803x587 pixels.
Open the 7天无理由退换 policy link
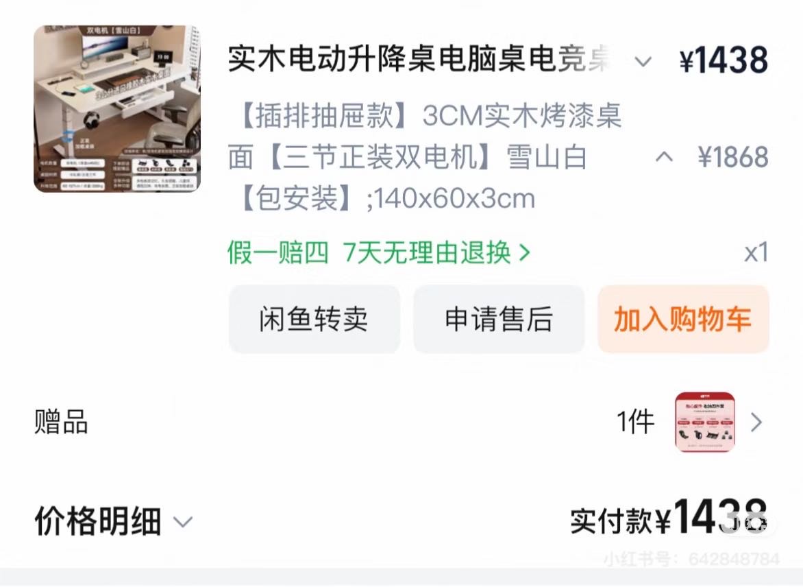pyautogui.click(x=428, y=252)
